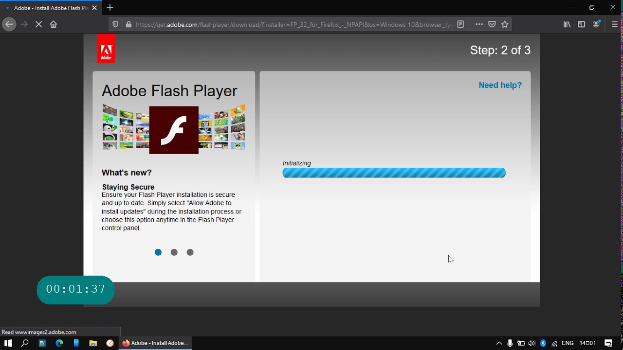
Task: Open the Firefox home page
Action: [x=54, y=24]
